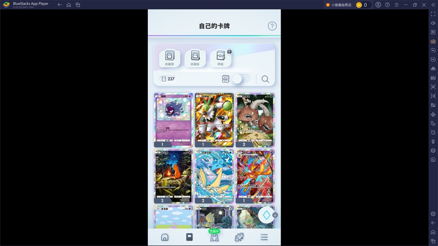Open the 收藏冊 binder collection

[169, 58]
